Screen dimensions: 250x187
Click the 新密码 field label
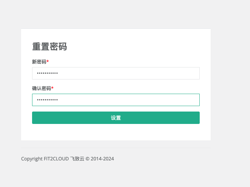pyautogui.click(x=39, y=62)
